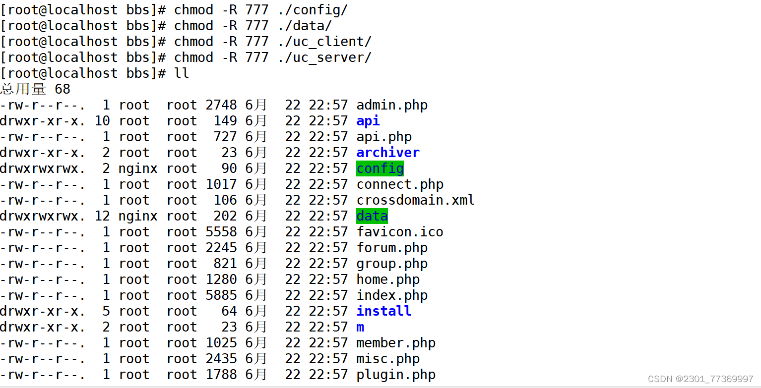This screenshot has height=388, width=761.
Task: Click the admin.php file name
Action: tap(392, 105)
